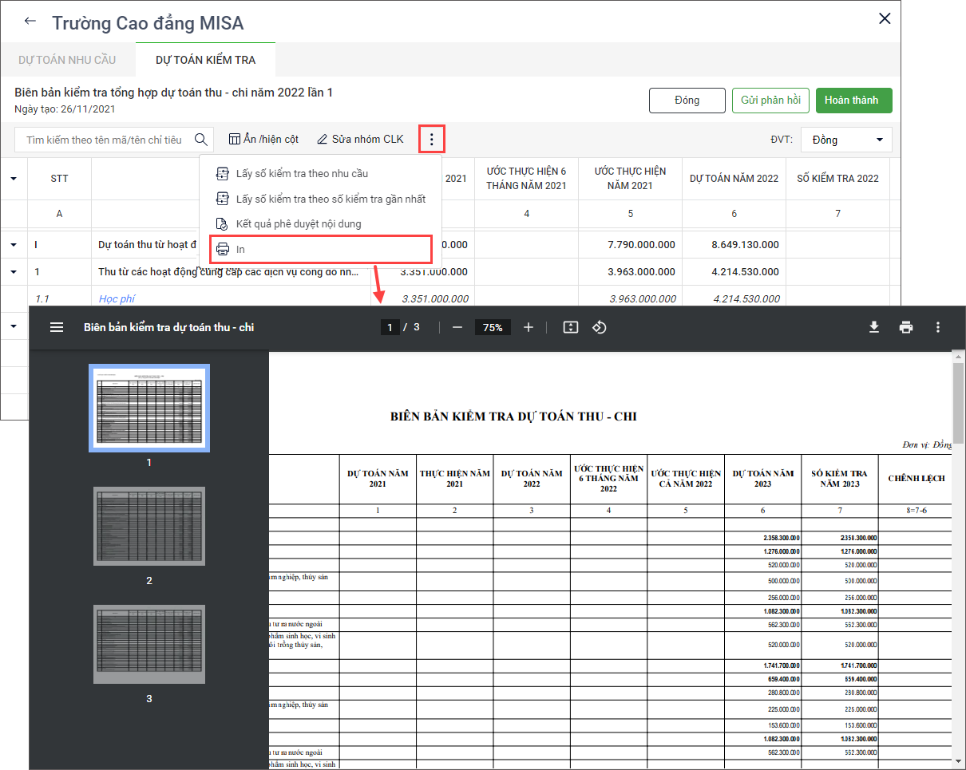966x770 pixels.
Task: Rotate the PDF counterclockwise
Action: click(600, 327)
